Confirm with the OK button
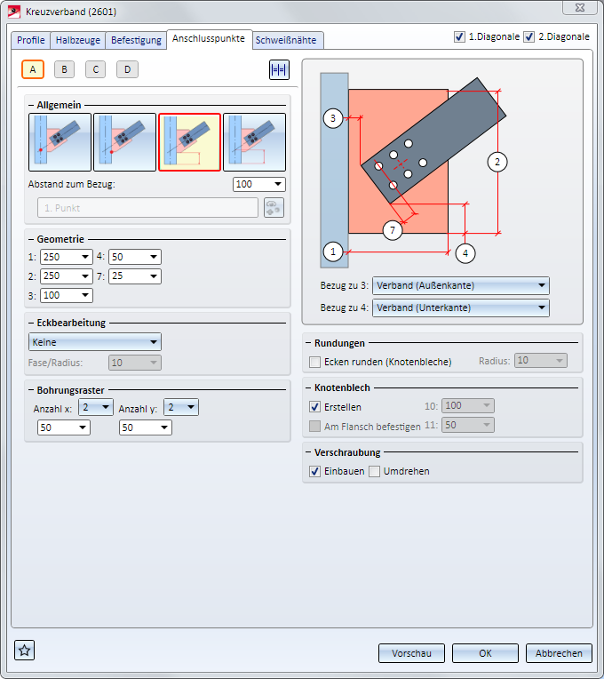 [x=485, y=653]
